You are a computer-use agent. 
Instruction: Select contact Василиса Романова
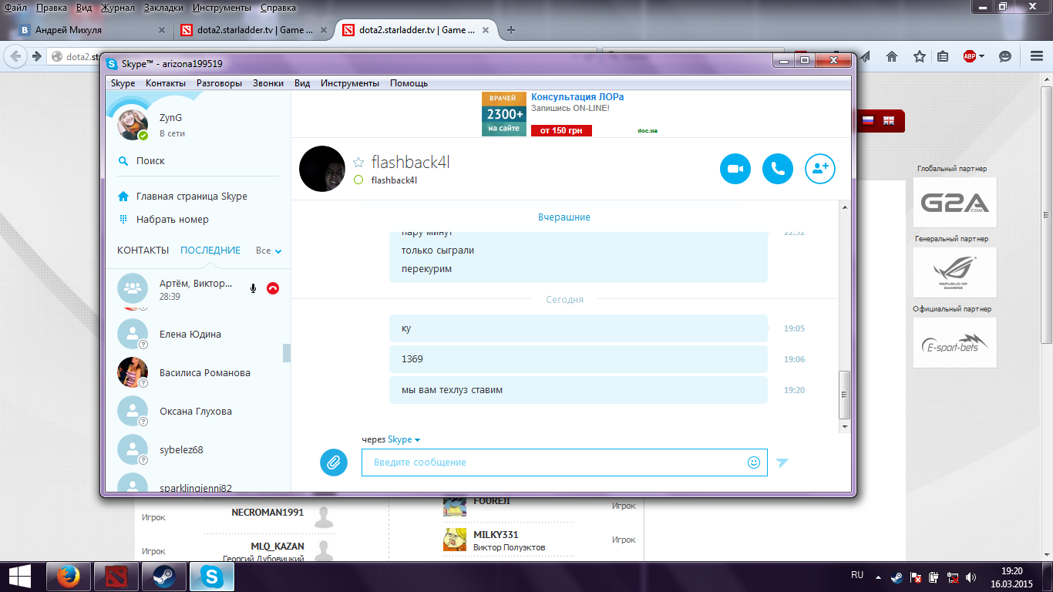[197, 373]
